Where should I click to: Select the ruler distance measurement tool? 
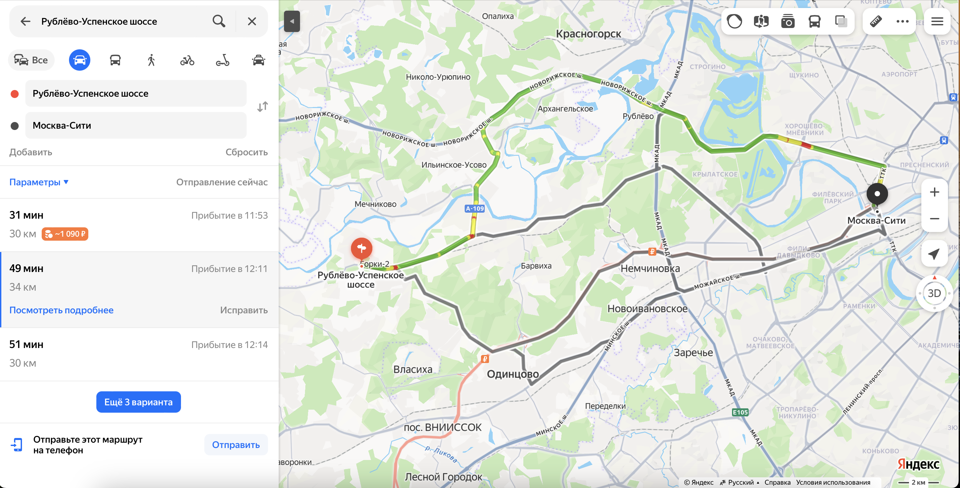point(876,21)
